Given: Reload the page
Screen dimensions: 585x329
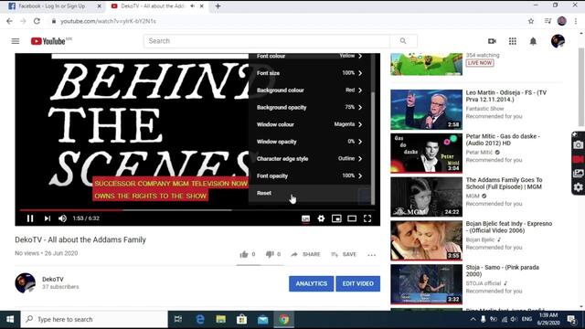Looking at the screenshot, I should coord(37,21).
